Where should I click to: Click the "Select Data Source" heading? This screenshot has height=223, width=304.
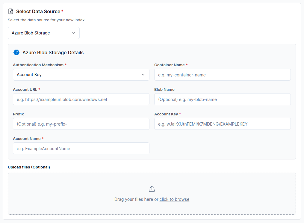click(38, 11)
